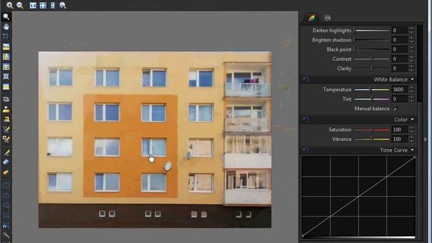This screenshot has height=243, width=432.
Task: Click the Manual balance label
Action: point(372,109)
